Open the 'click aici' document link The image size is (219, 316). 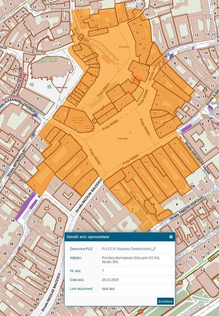pos(108,289)
